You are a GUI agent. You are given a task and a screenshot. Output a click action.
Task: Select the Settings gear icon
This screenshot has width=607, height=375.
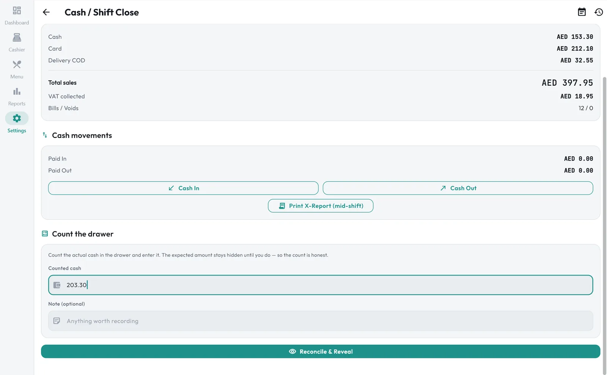[x=17, y=118]
